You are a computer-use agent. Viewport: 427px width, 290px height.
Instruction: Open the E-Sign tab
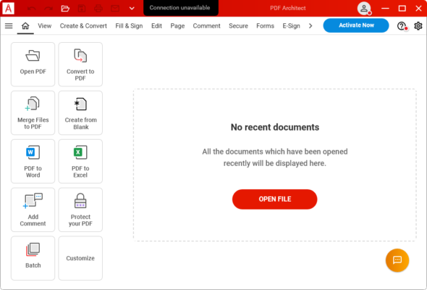coord(291,26)
